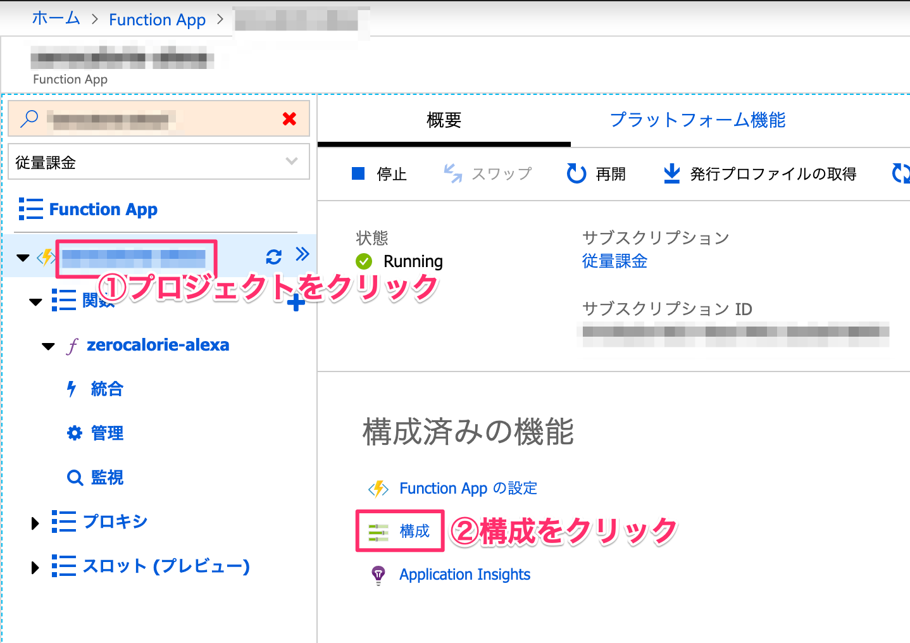Select 統合 under zerocalorie-alexa

pyautogui.click(x=107, y=389)
